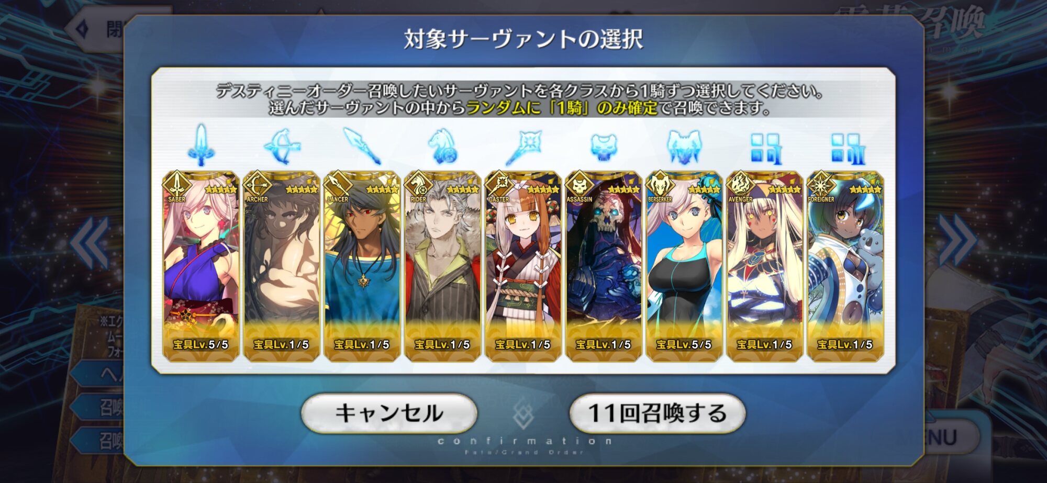The height and width of the screenshot is (483, 1047).
Task: Select the Extra I class icon
Action: pos(765,148)
